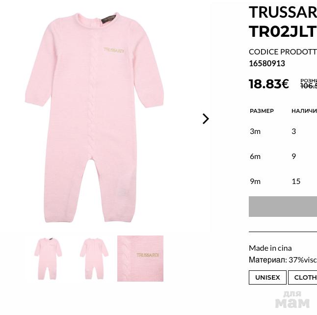The image size is (317, 315).
Task: Click the НАЛИЧИ column header
Action: click(304, 111)
